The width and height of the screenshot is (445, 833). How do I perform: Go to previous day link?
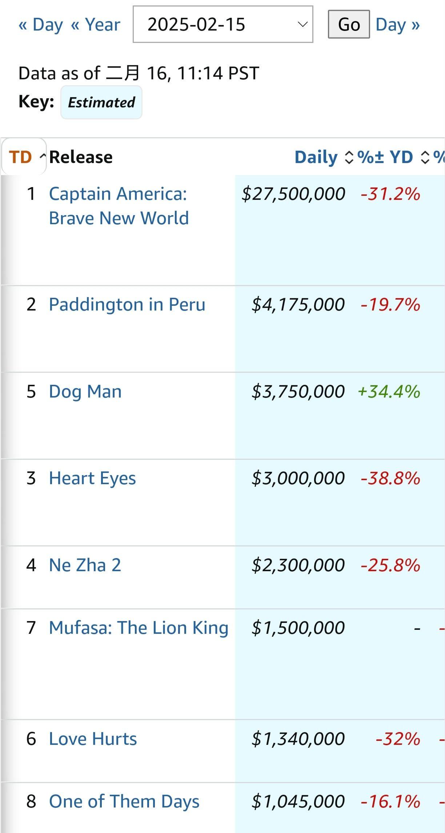pyautogui.click(x=41, y=25)
